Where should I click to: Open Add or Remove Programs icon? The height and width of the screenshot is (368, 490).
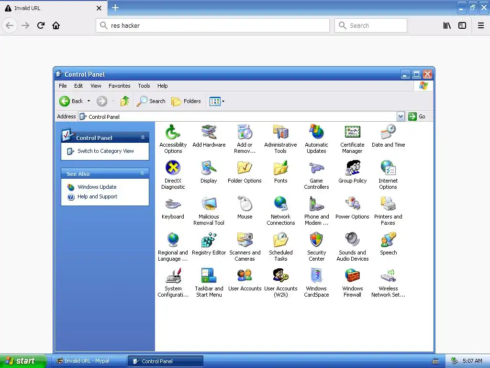[245, 139]
